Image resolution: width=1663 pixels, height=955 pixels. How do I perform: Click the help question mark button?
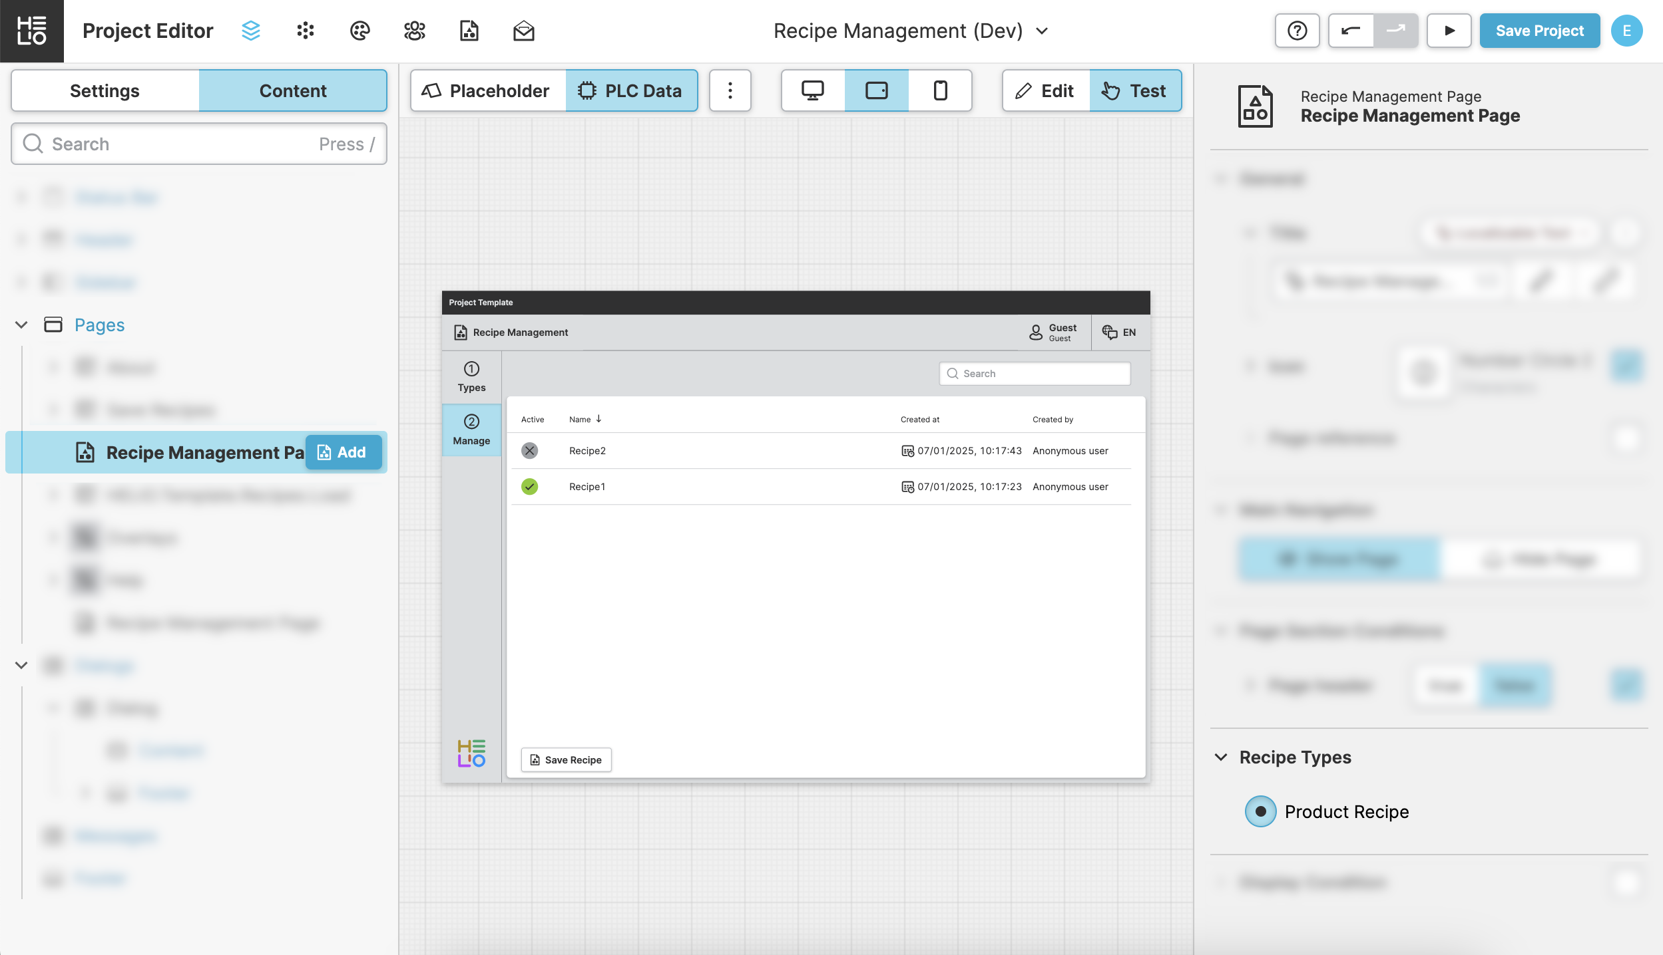pyautogui.click(x=1296, y=31)
